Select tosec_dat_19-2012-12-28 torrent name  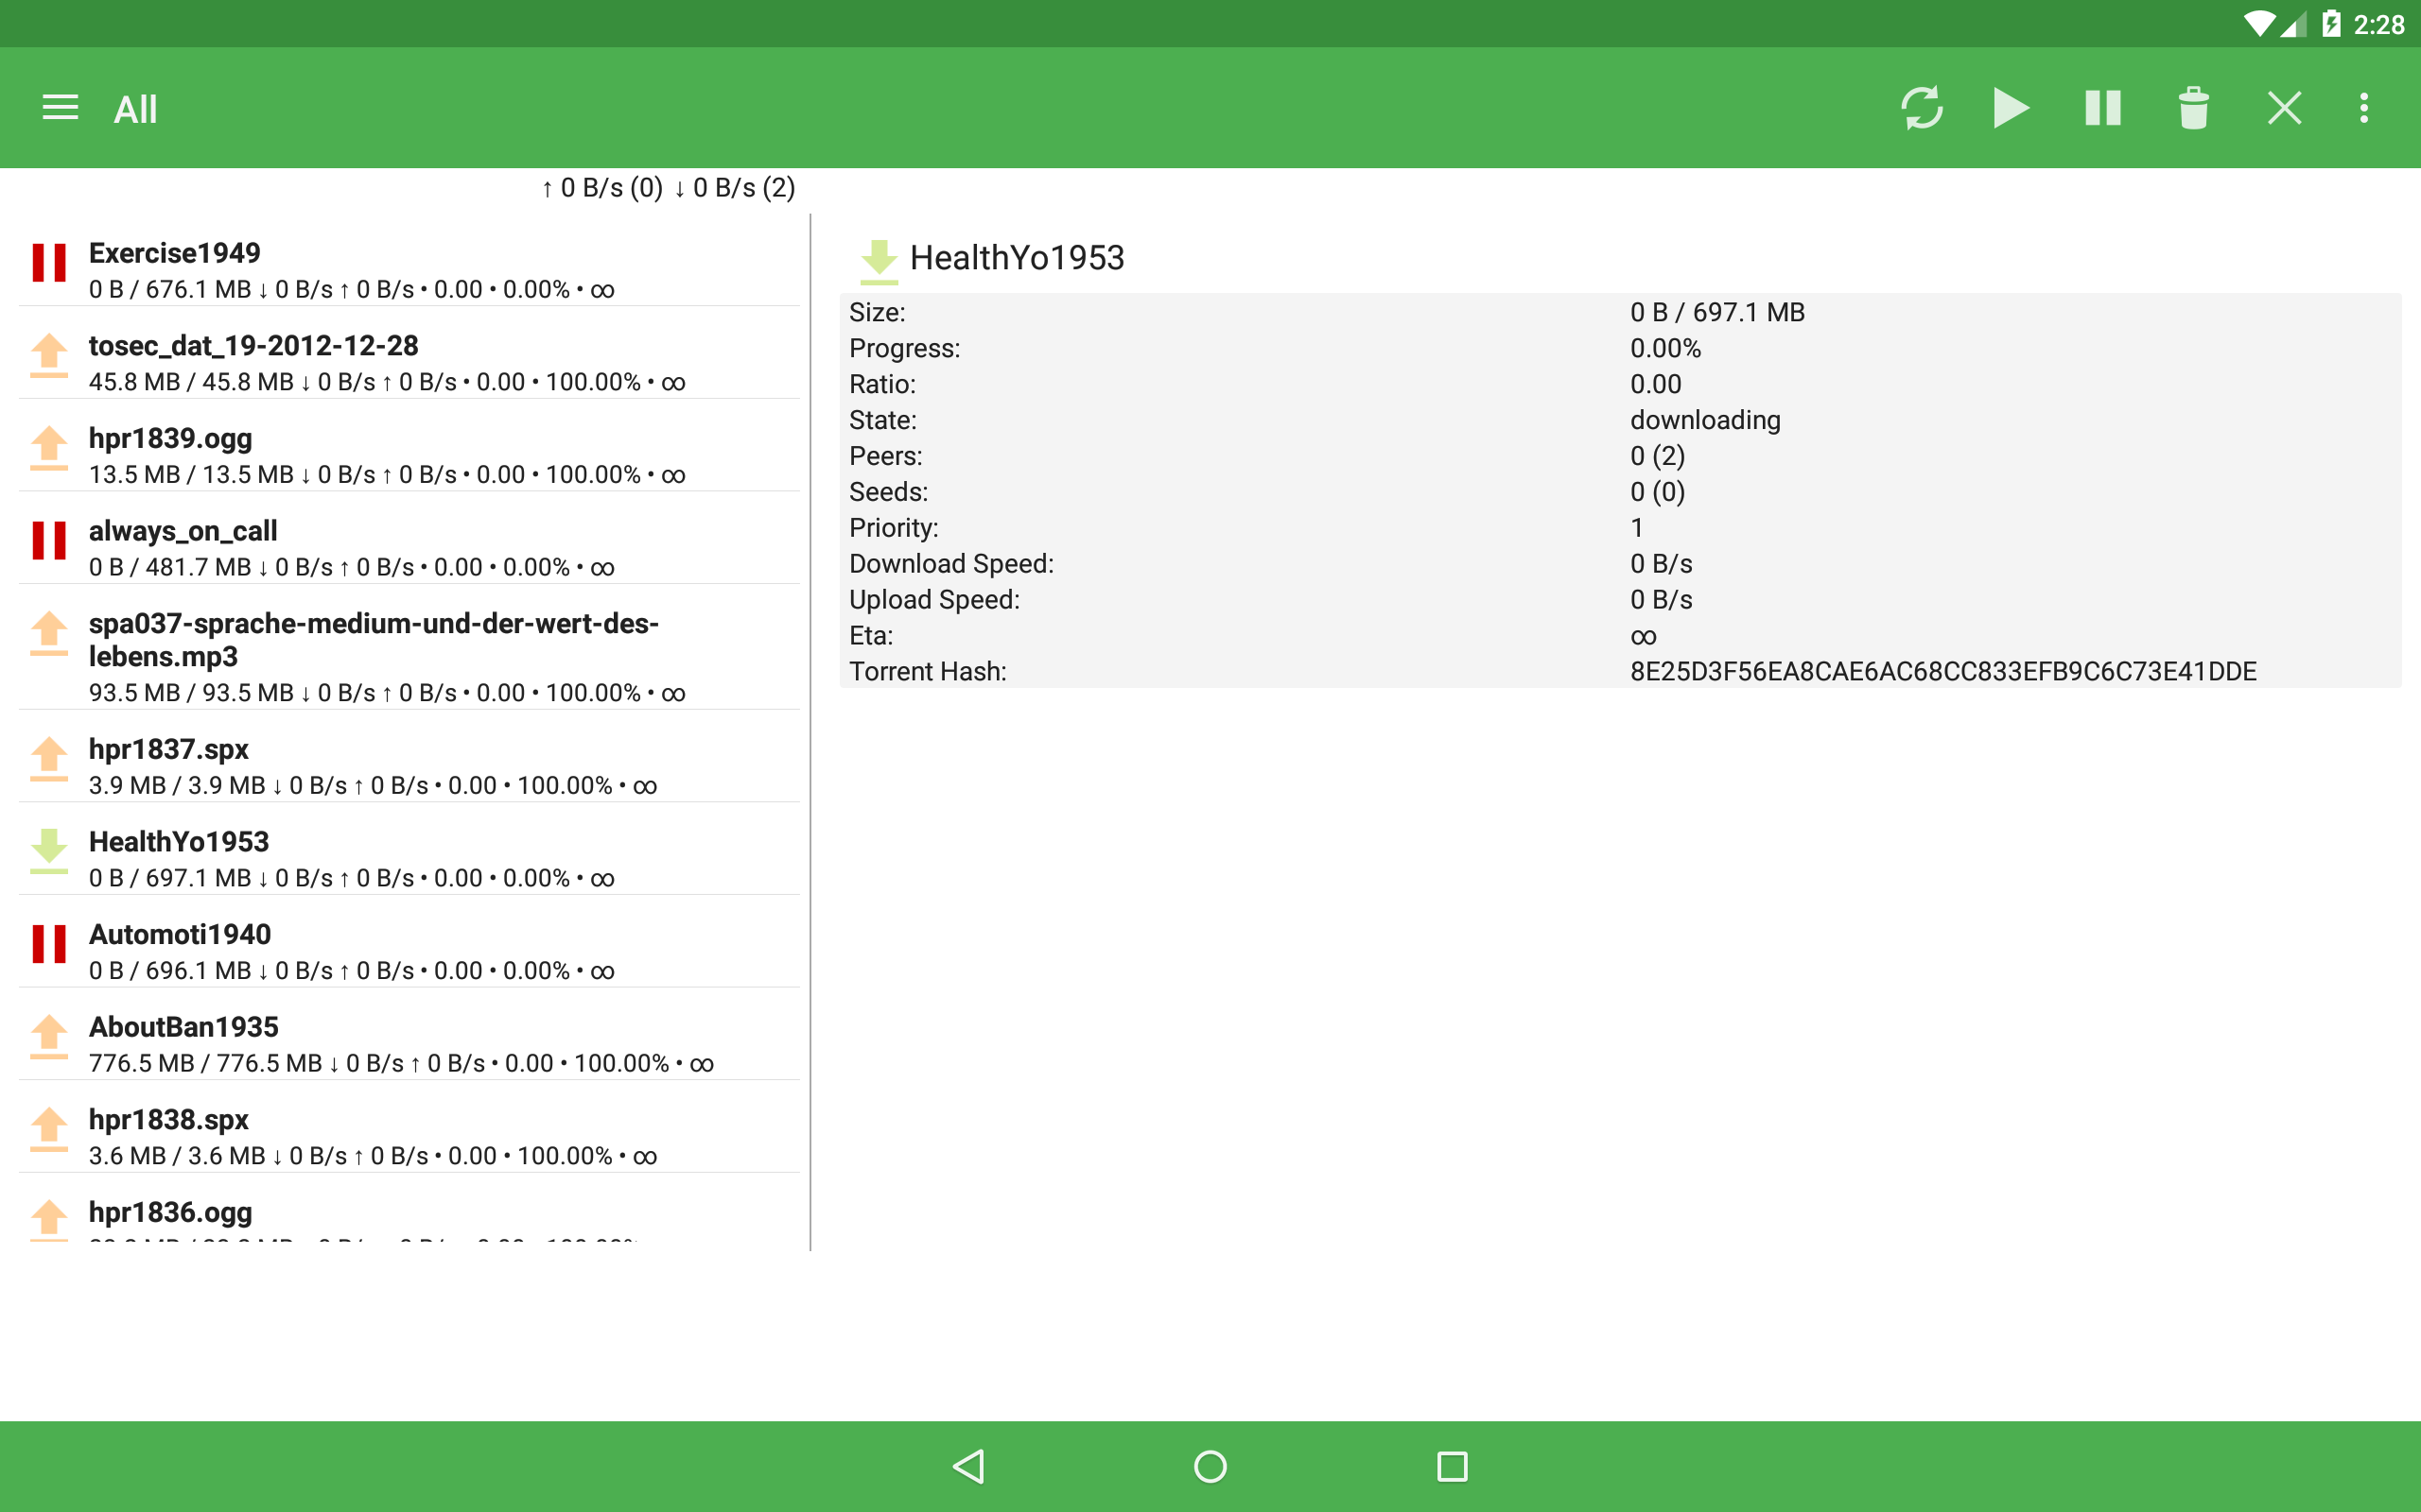click(x=253, y=346)
